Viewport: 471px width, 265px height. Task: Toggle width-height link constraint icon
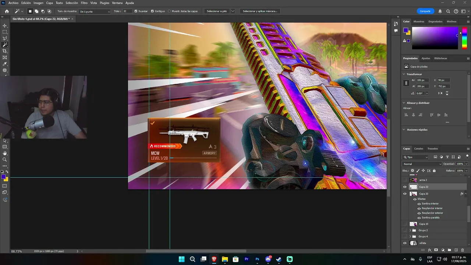tap(406, 83)
